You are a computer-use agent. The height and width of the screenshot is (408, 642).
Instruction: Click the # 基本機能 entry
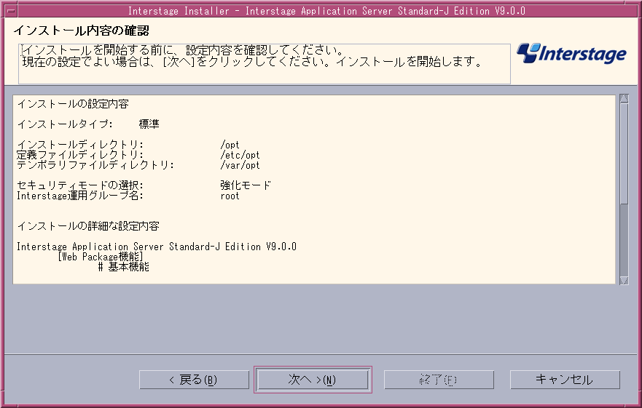(124, 267)
